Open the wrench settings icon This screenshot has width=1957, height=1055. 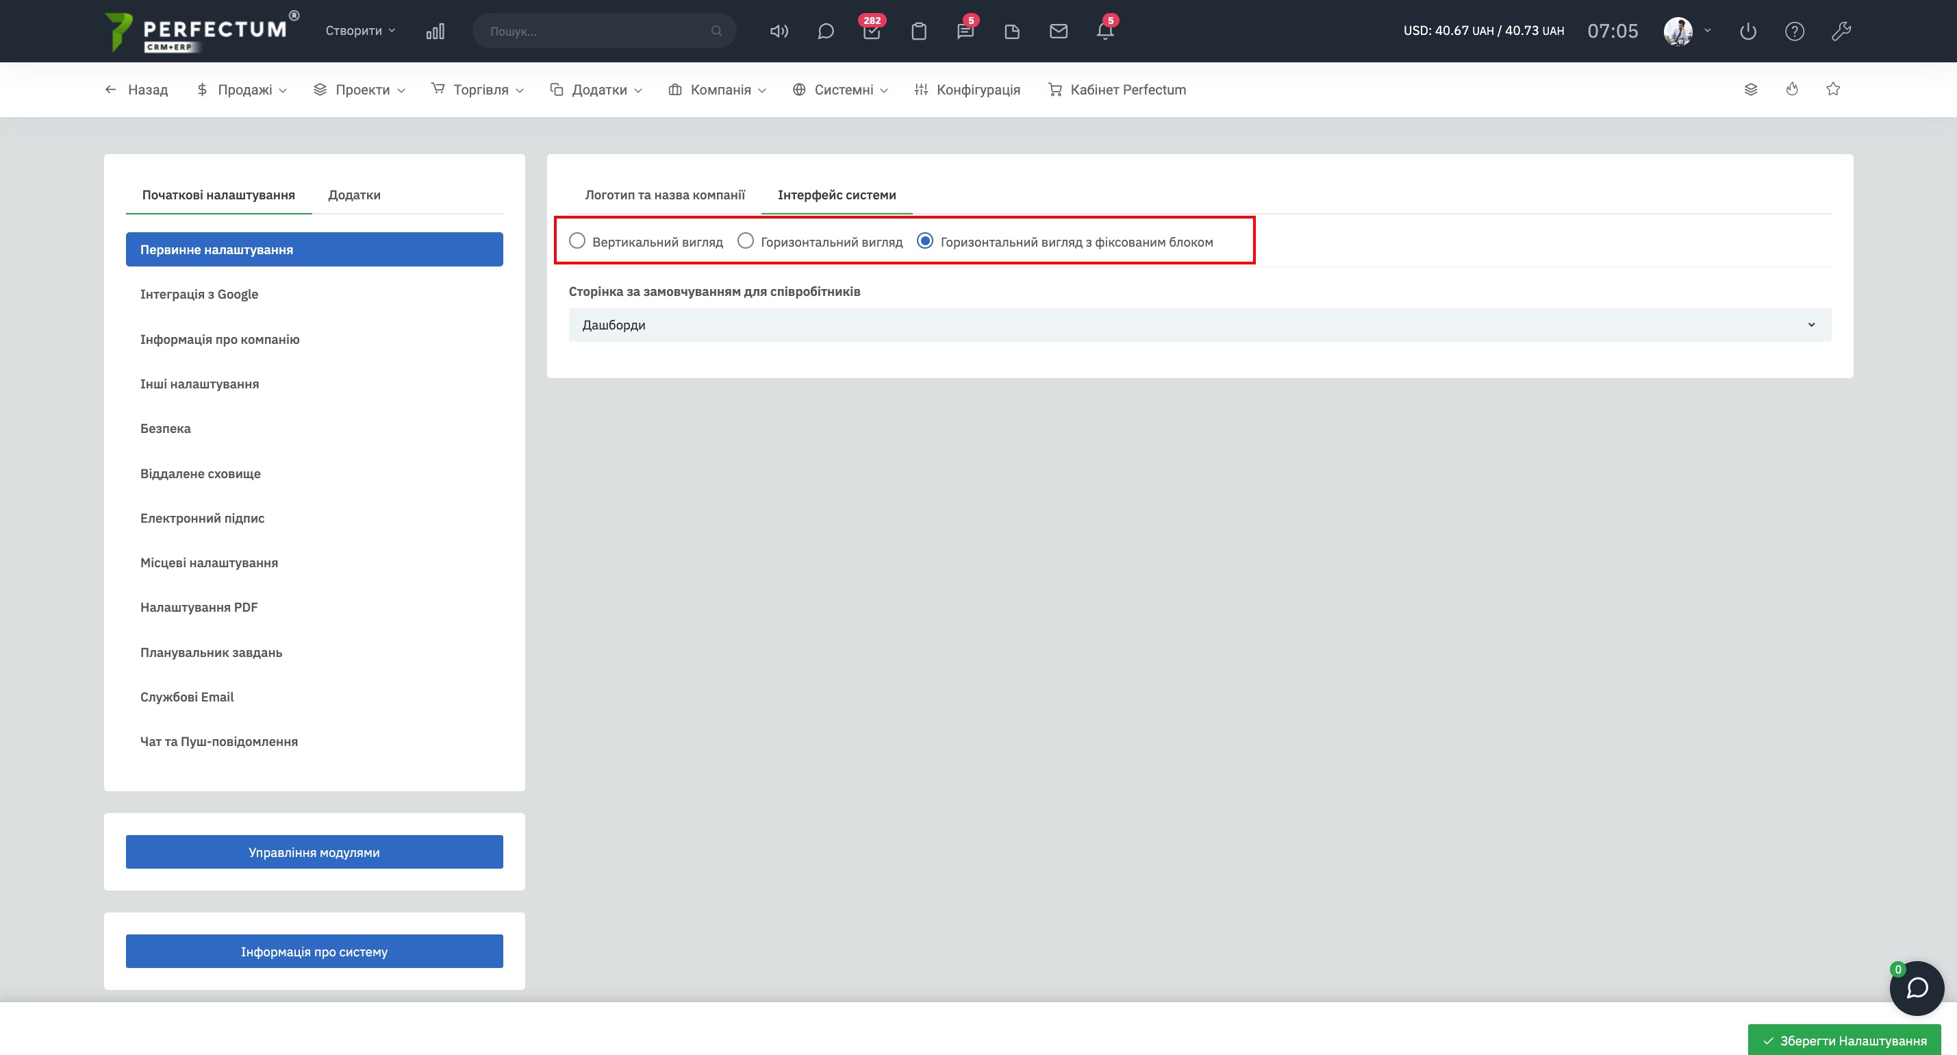coord(1841,31)
